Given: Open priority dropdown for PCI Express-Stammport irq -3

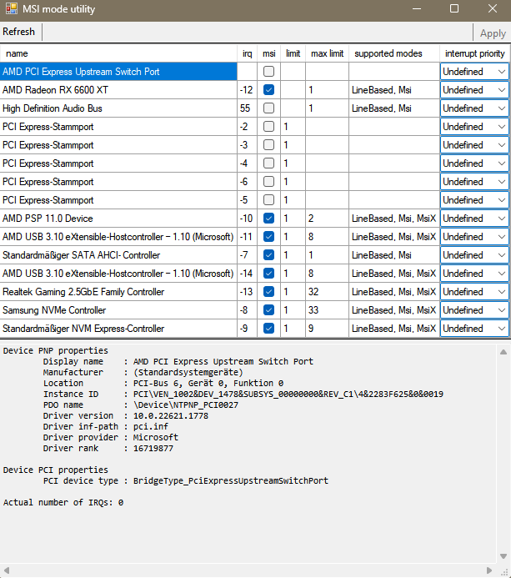Looking at the screenshot, I should click(475, 145).
